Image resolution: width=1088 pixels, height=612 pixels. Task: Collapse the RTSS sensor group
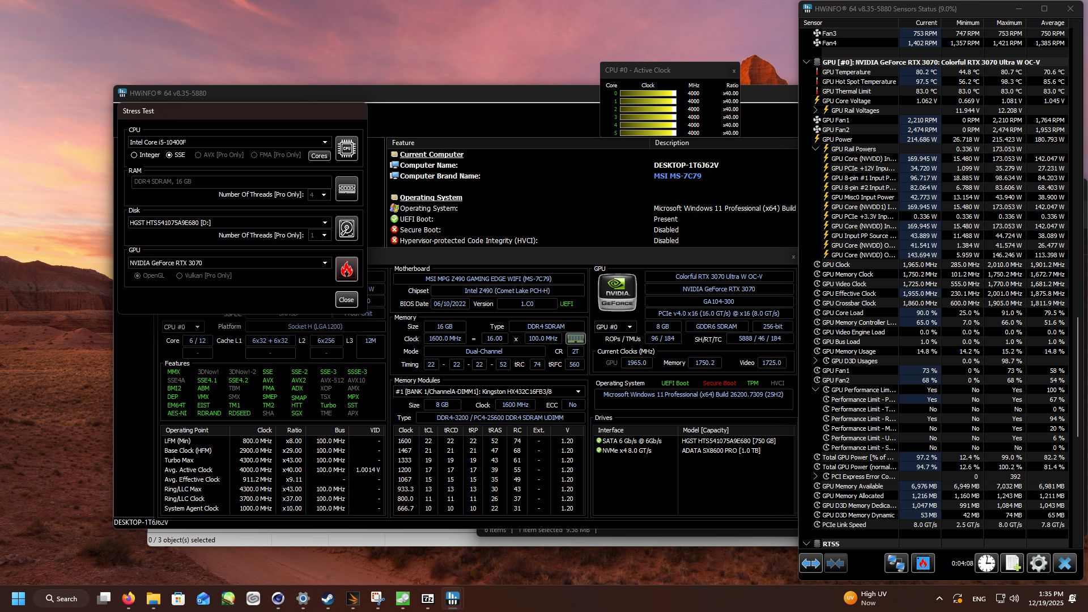[806, 544]
